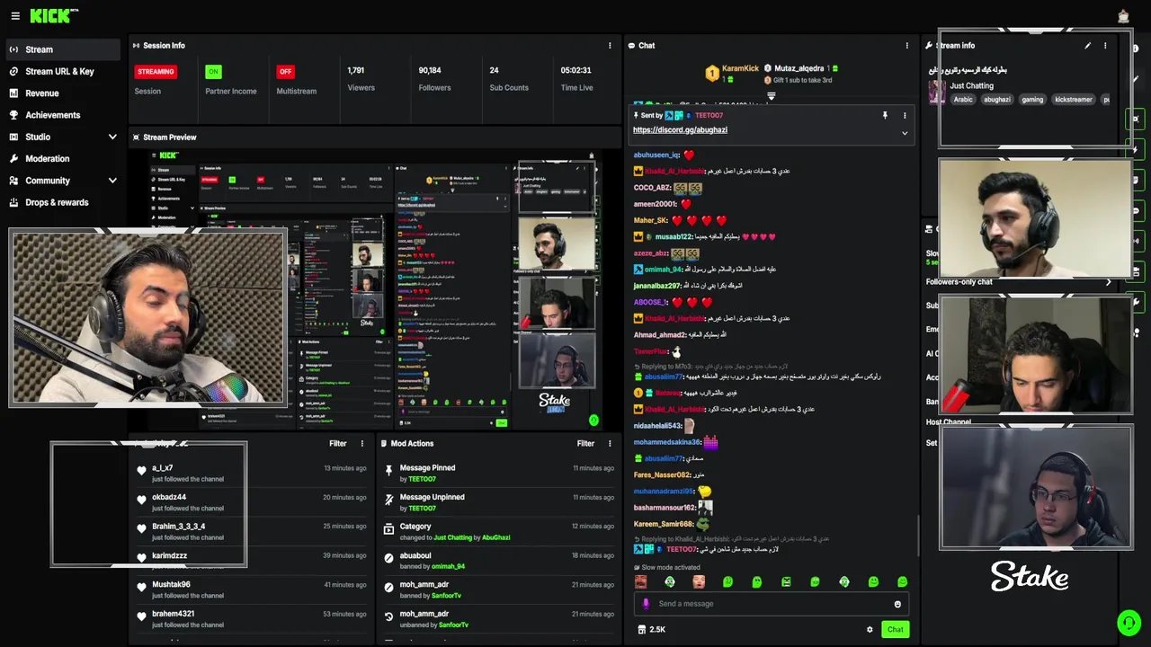This screenshot has width=1151, height=647.
Task: Click the Message Unpinned icon
Action: [x=388, y=500]
